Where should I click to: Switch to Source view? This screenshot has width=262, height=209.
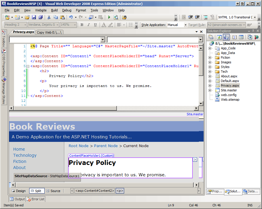point(53,191)
